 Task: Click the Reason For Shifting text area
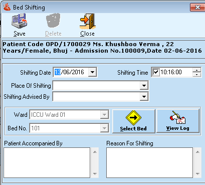click(x=149, y=162)
